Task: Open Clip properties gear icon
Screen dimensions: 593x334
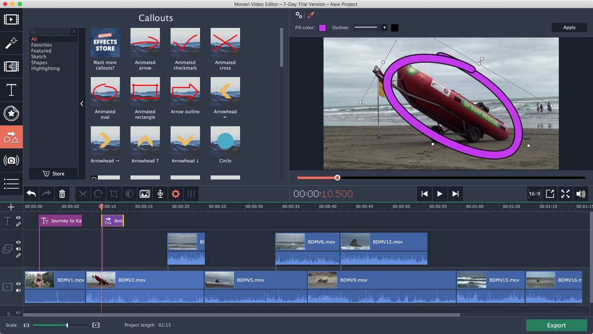Action: click(x=175, y=194)
